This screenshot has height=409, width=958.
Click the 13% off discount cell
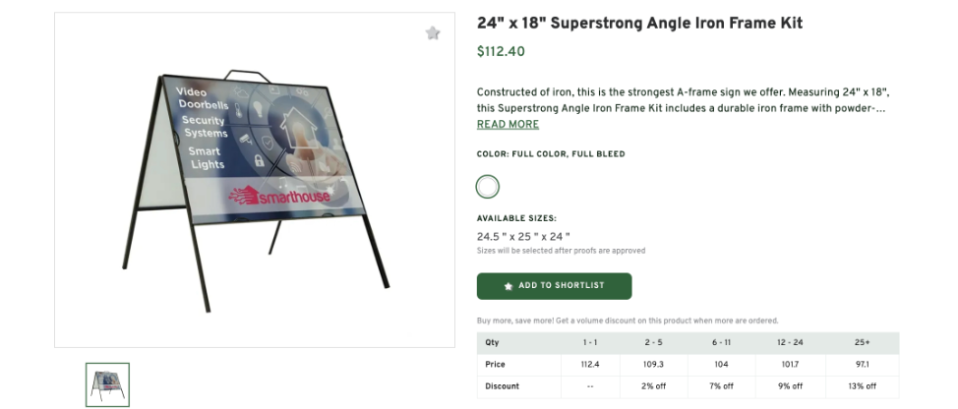click(x=862, y=386)
